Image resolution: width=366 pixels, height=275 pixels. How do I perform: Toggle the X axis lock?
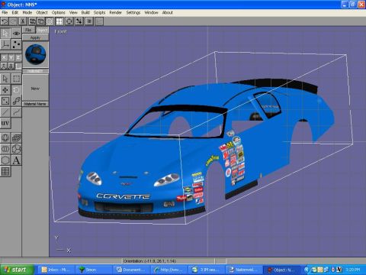coord(4,57)
